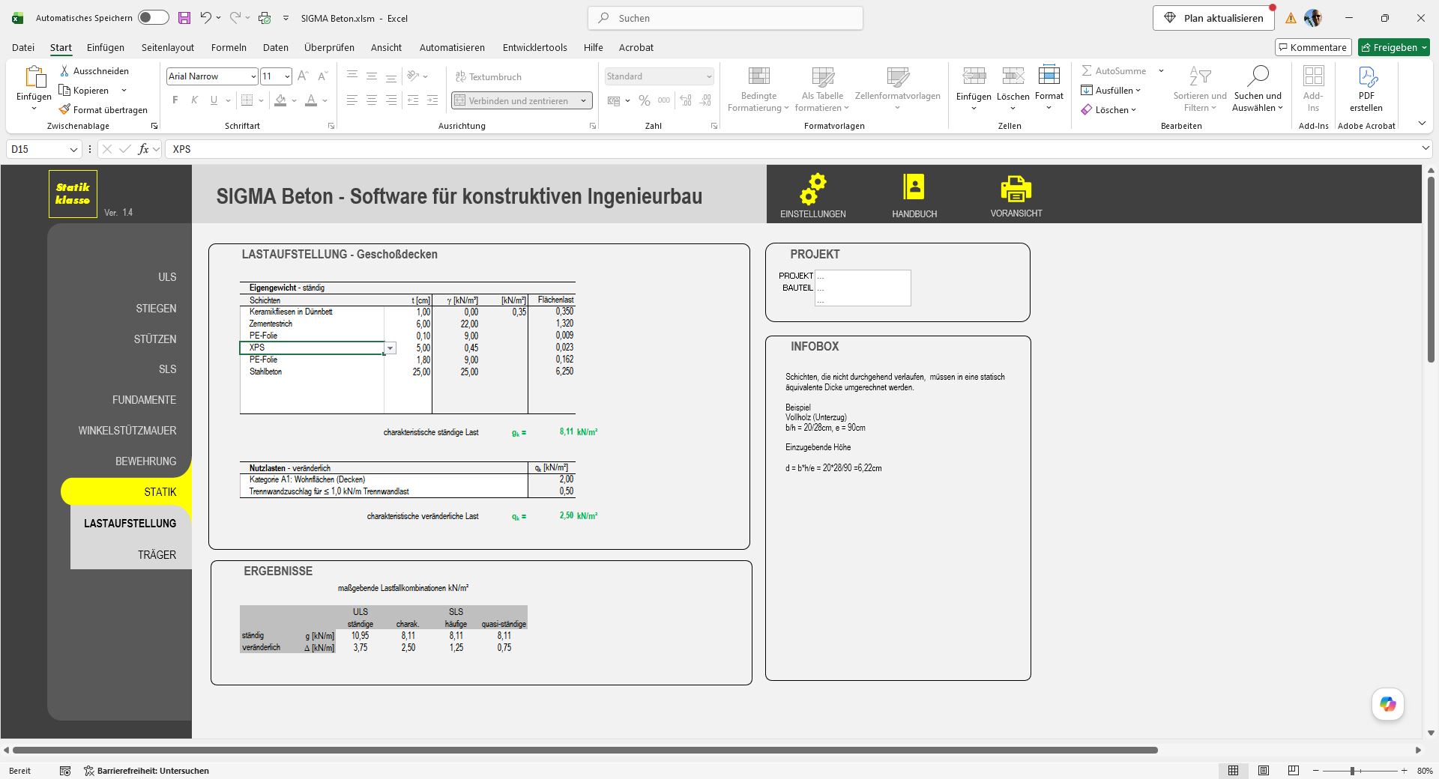1439x779 pixels.
Task: Open the font size dropdown
Action: (x=287, y=76)
